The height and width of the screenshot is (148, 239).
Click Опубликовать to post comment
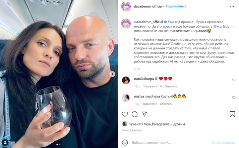click(223, 143)
